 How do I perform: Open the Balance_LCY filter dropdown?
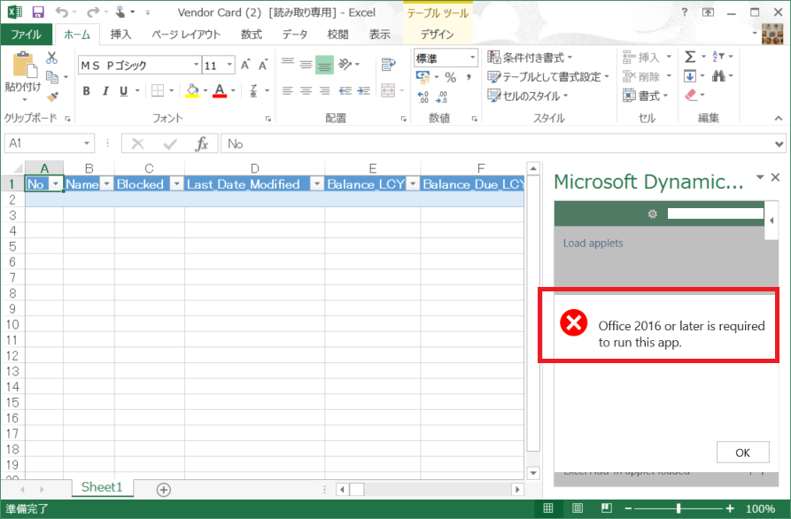tap(413, 184)
